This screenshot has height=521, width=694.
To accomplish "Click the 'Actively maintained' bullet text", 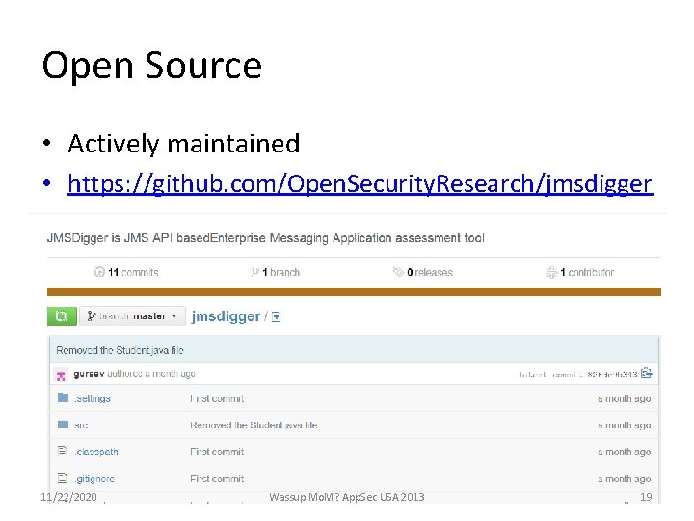I will click(184, 144).
